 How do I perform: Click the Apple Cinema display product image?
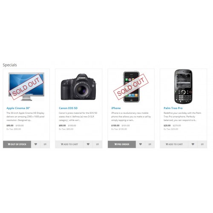(x=26, y=86)
